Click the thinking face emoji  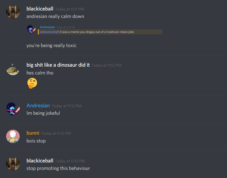pyautogui.click(x=32, y=83)
